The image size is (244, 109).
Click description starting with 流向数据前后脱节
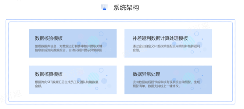[166, 84]
